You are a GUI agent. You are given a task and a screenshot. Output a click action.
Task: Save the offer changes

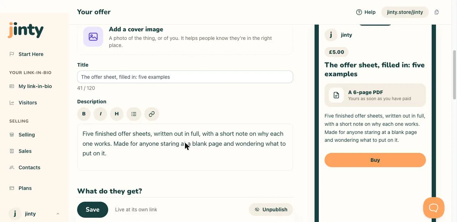[x=92, y=210]
